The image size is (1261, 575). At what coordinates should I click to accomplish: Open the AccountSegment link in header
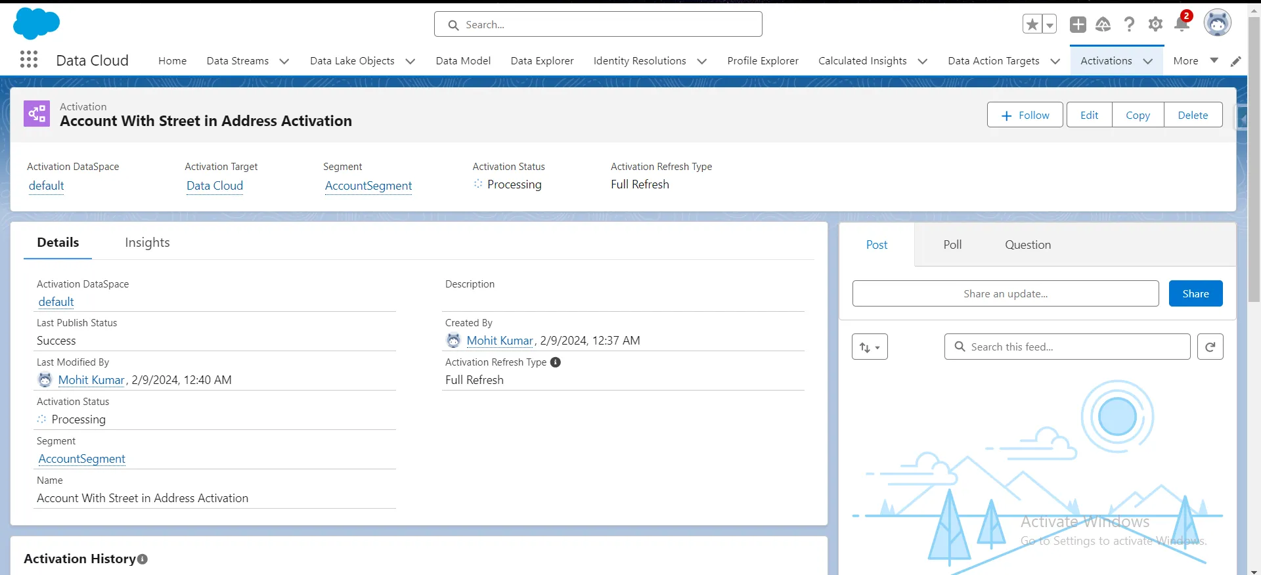pyautogui.click(x=368, y=186)
